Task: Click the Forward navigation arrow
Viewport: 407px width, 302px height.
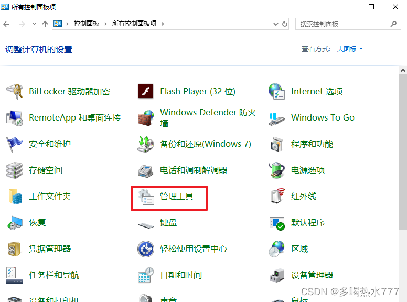Action: coord(22,24)
